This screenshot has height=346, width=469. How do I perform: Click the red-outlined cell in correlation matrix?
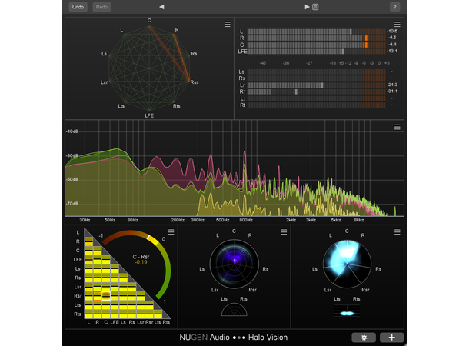point(97,296)
